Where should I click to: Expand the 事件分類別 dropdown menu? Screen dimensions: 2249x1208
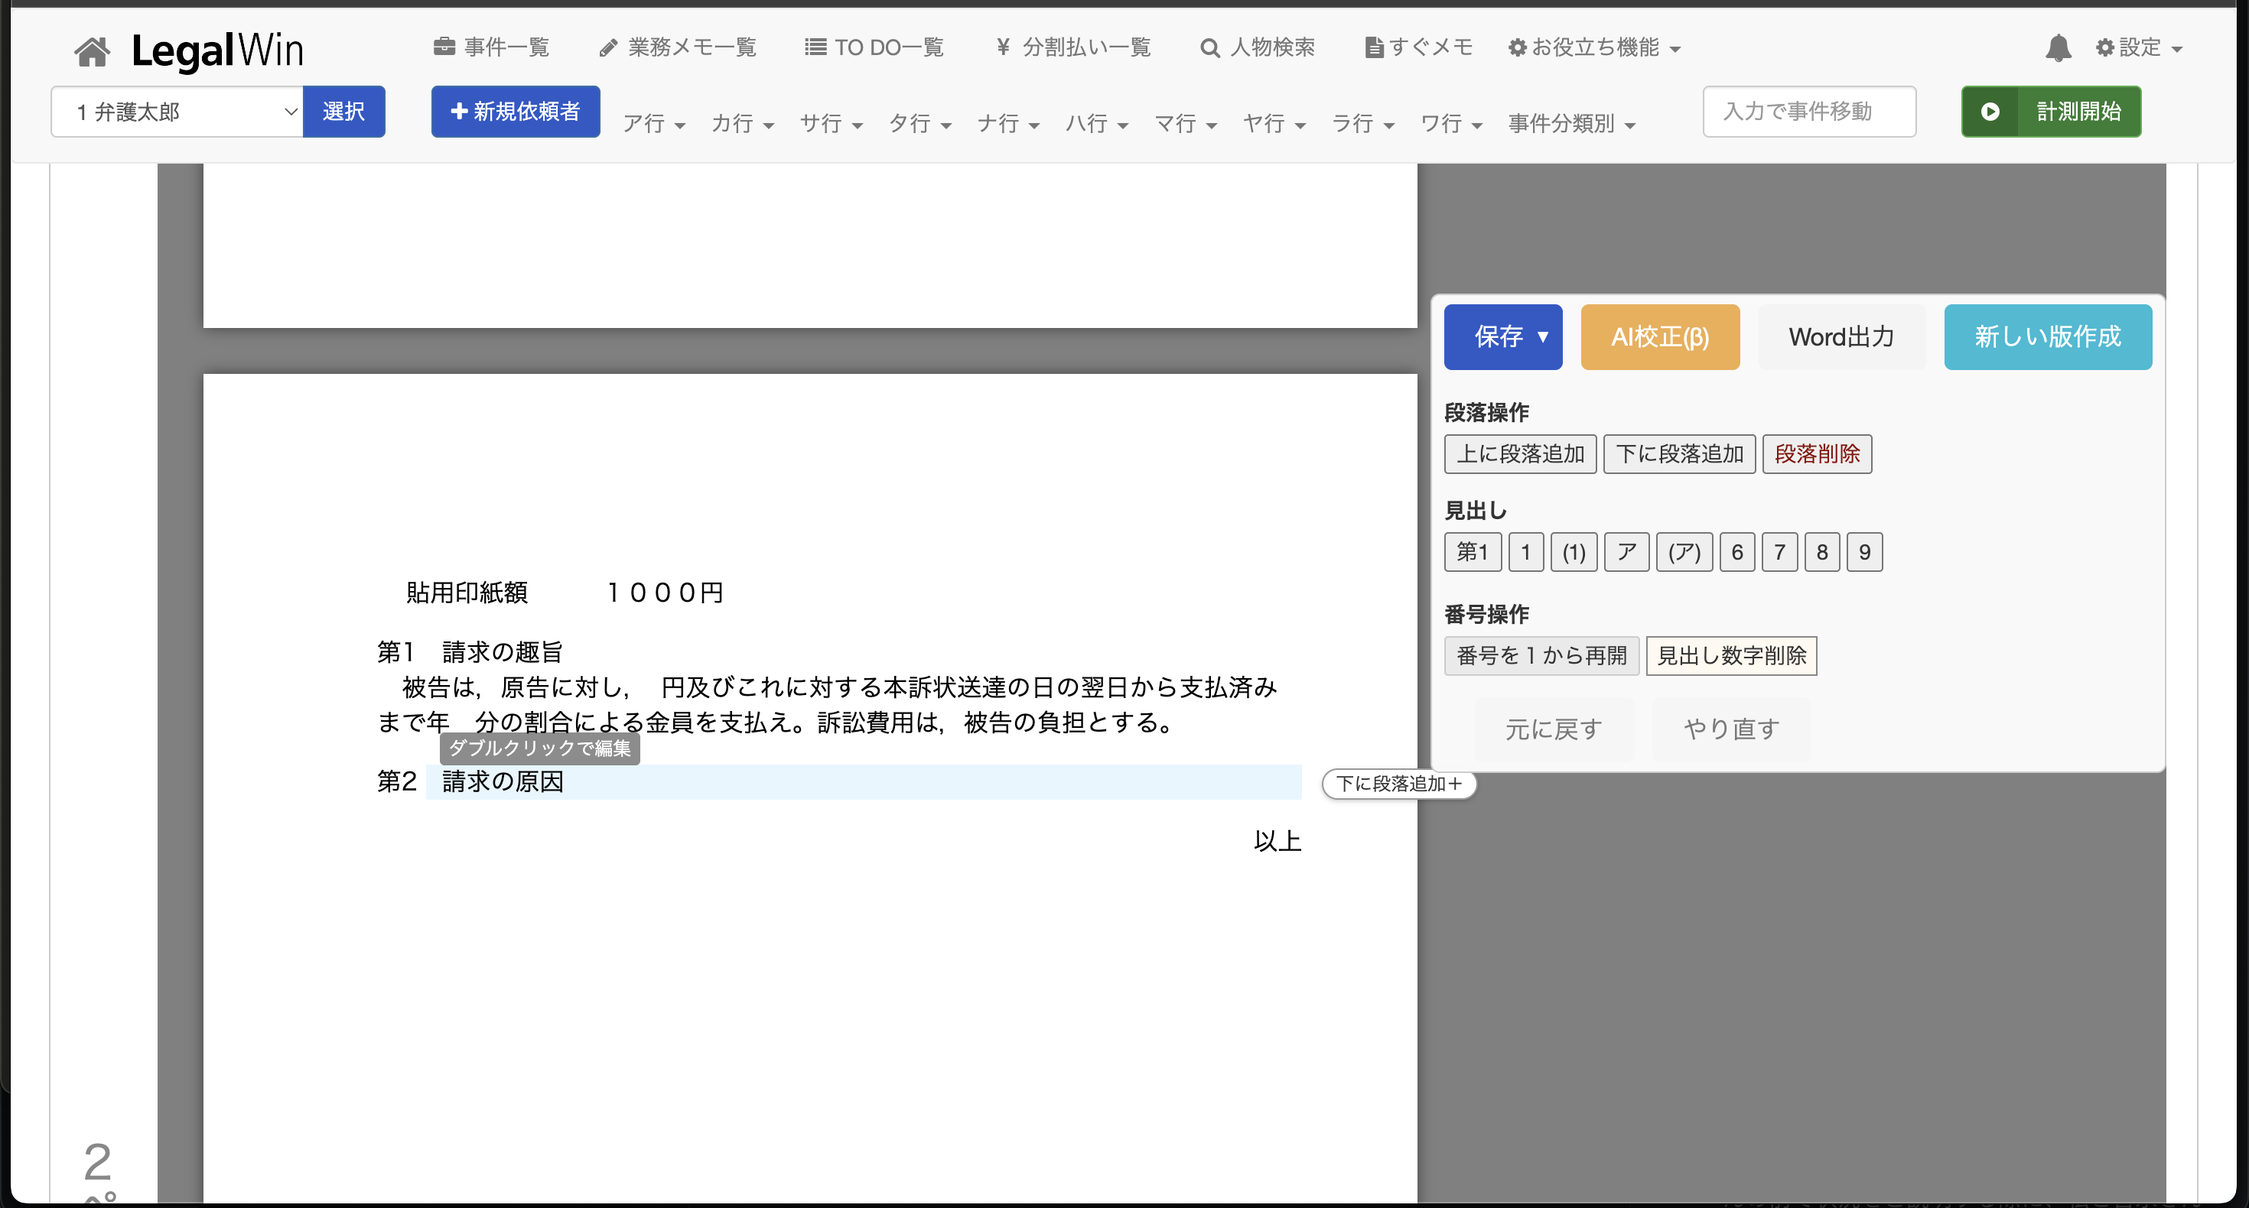tap(1570, 124)
